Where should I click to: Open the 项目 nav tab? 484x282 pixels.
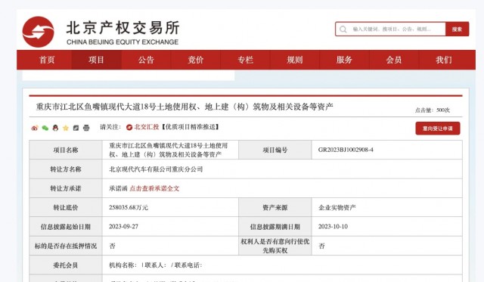(96, 60)
